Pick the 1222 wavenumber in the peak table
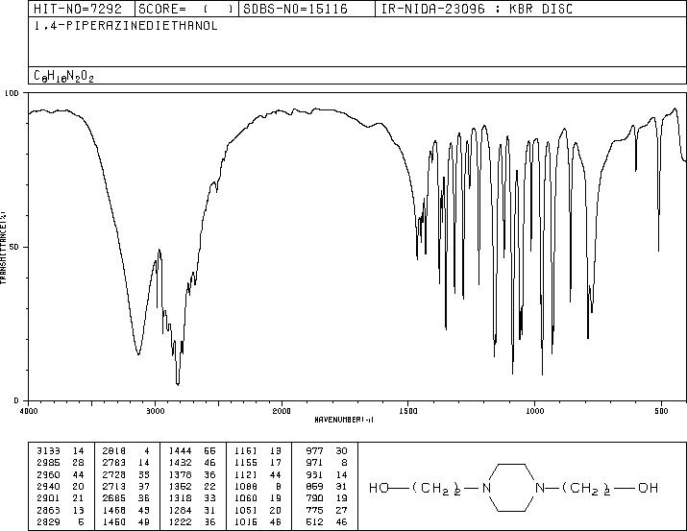 [180, 521]
